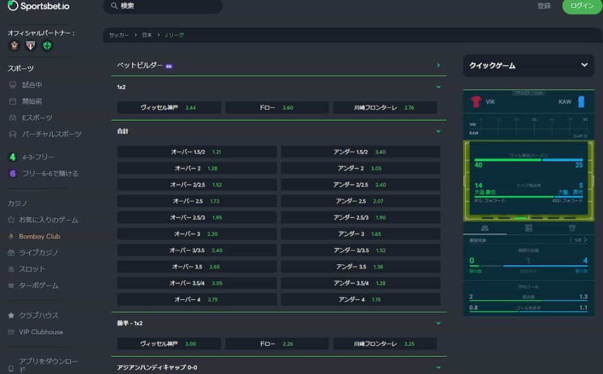
Task: Click the KAW blue jersey icon
Action: pos(581,101)
